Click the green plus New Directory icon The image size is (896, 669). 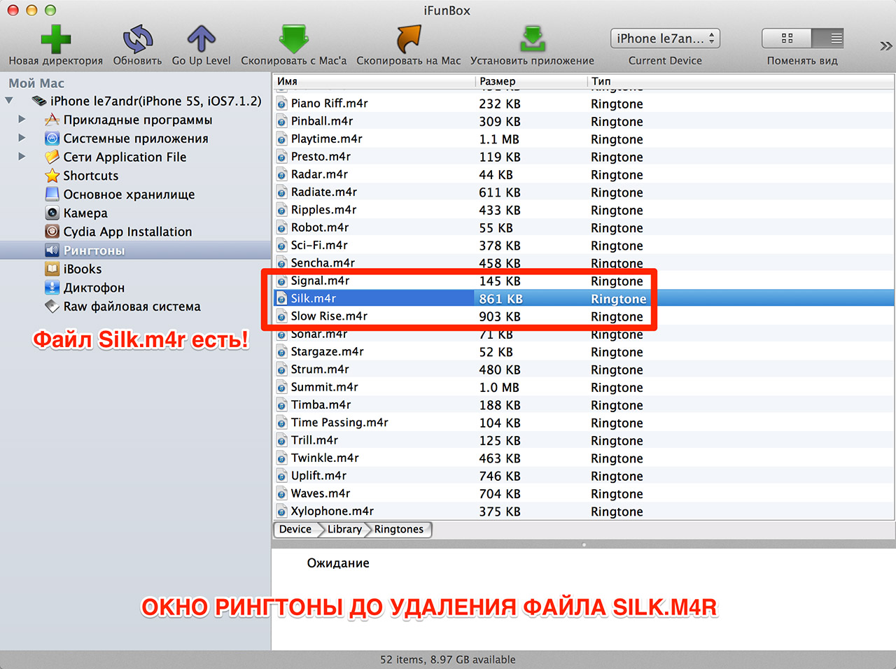pos(55,39)
